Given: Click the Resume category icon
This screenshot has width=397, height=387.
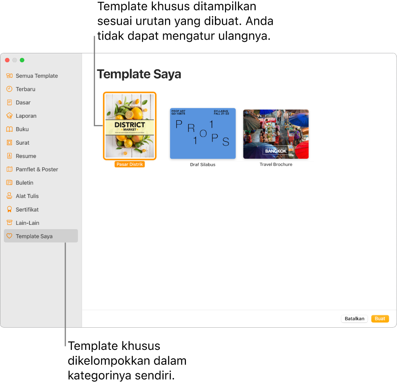Looking at the screenshot, I should point(9,156).
